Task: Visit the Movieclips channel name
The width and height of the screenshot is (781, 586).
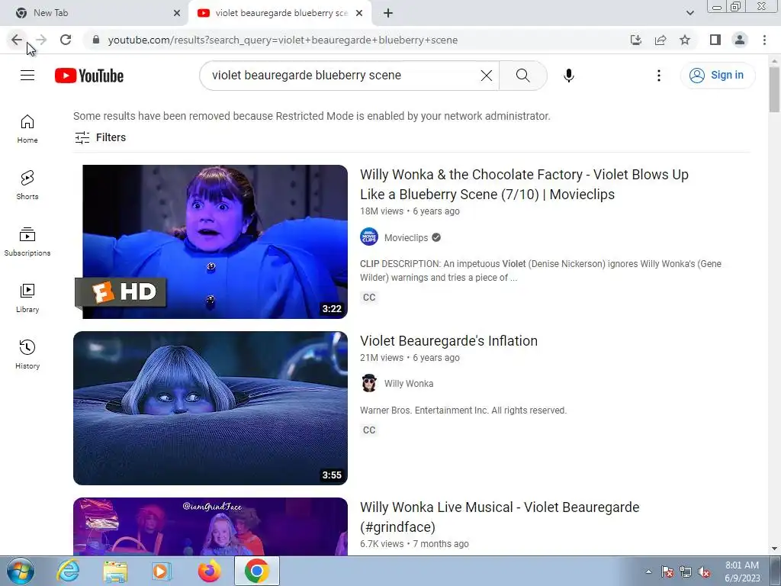Action: tap(406, 238)
